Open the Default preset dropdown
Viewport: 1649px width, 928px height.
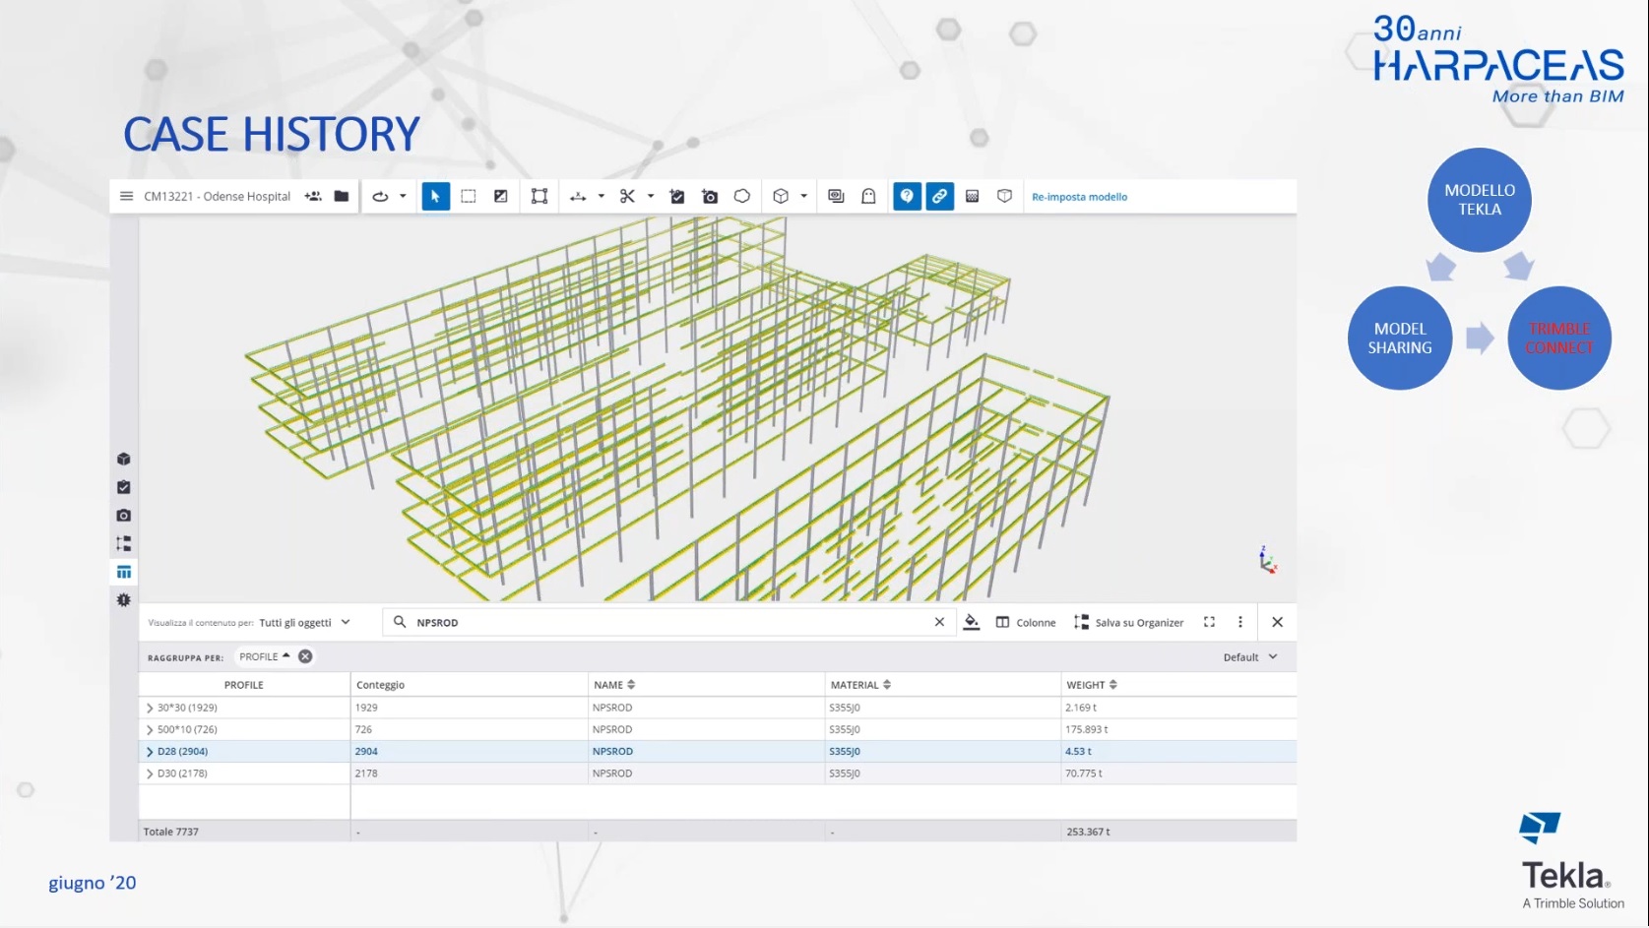[x=1250, y=657]
